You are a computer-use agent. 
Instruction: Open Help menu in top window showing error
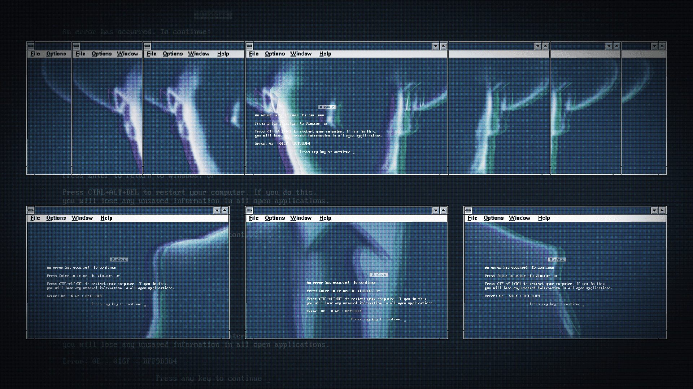(325, 54)
